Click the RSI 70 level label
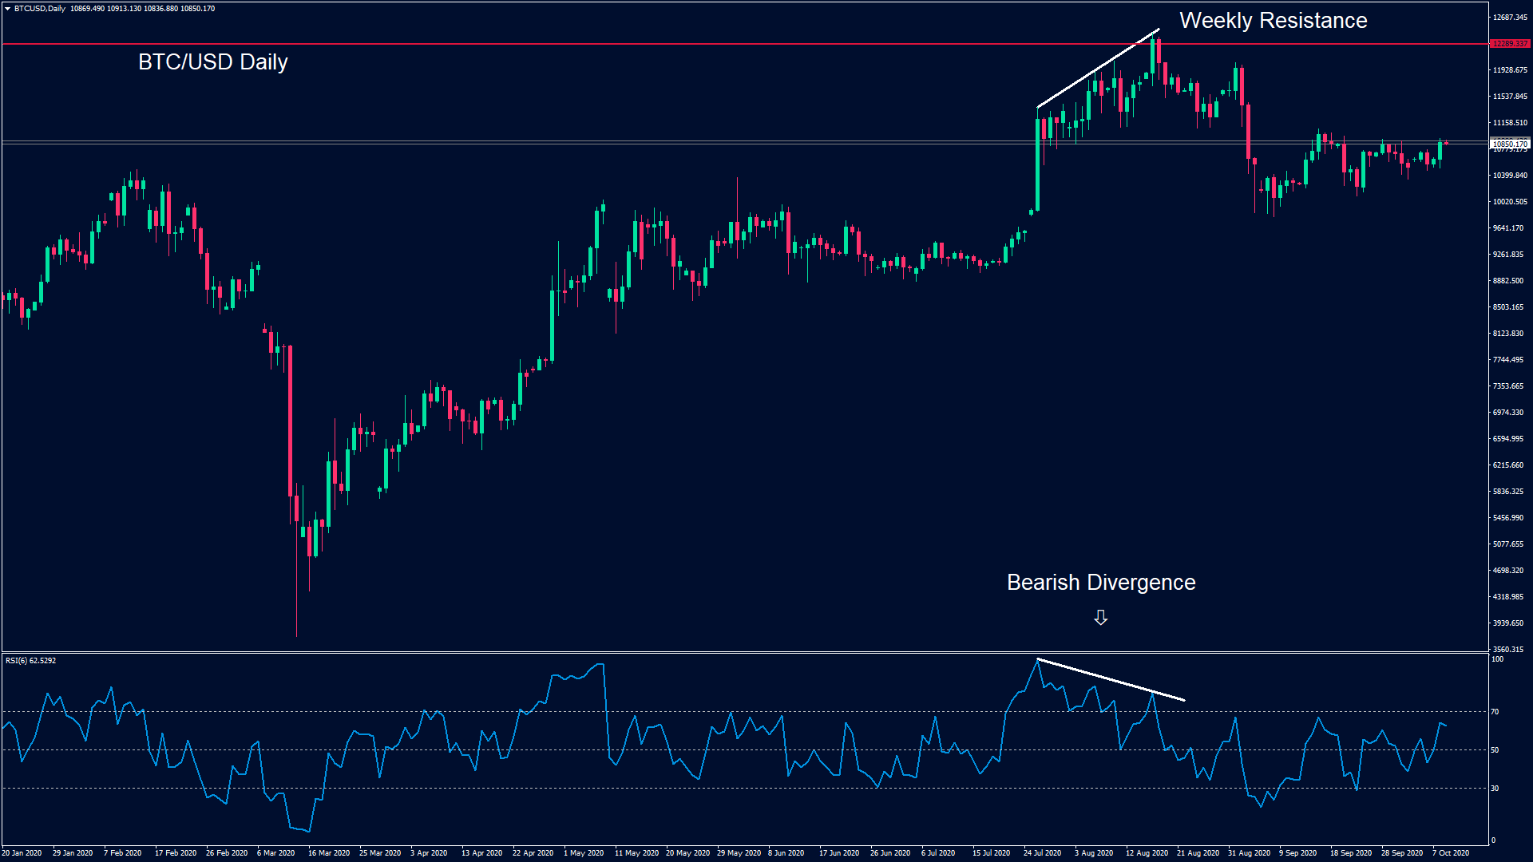 (x=1495, y=712)
